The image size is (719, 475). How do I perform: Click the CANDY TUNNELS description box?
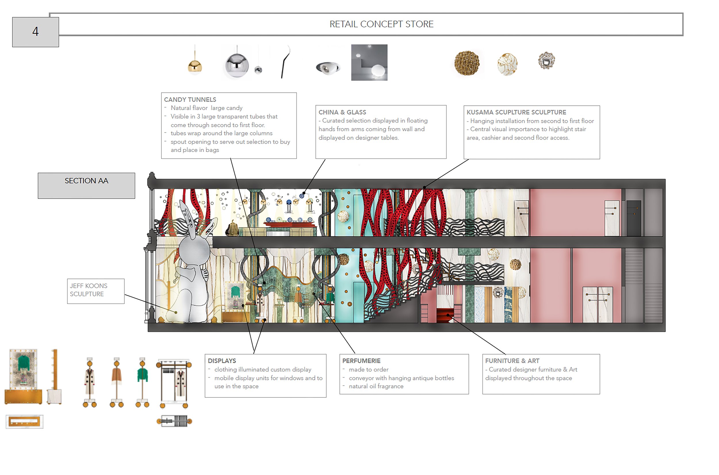click(229, 126)
